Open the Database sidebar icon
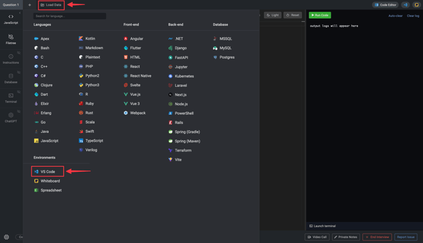 coord(11,78)
